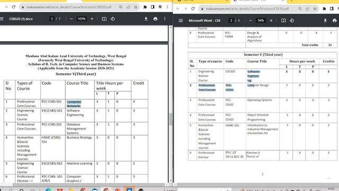Share the right window page

point(307,8)
